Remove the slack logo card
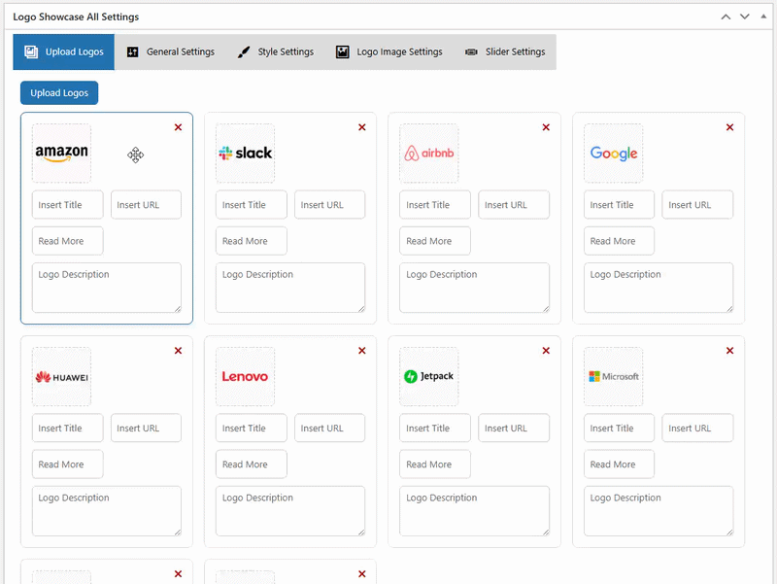Image resolution: width=777 pixels, height=584 pixels. pyautogui.click(x=362, y=127)
